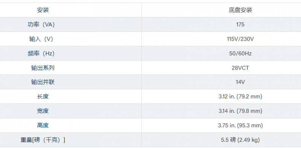Click the 输出并联 row label
Image resolution: width=301 pixels, height=149 pixels.
pos(43,82)
